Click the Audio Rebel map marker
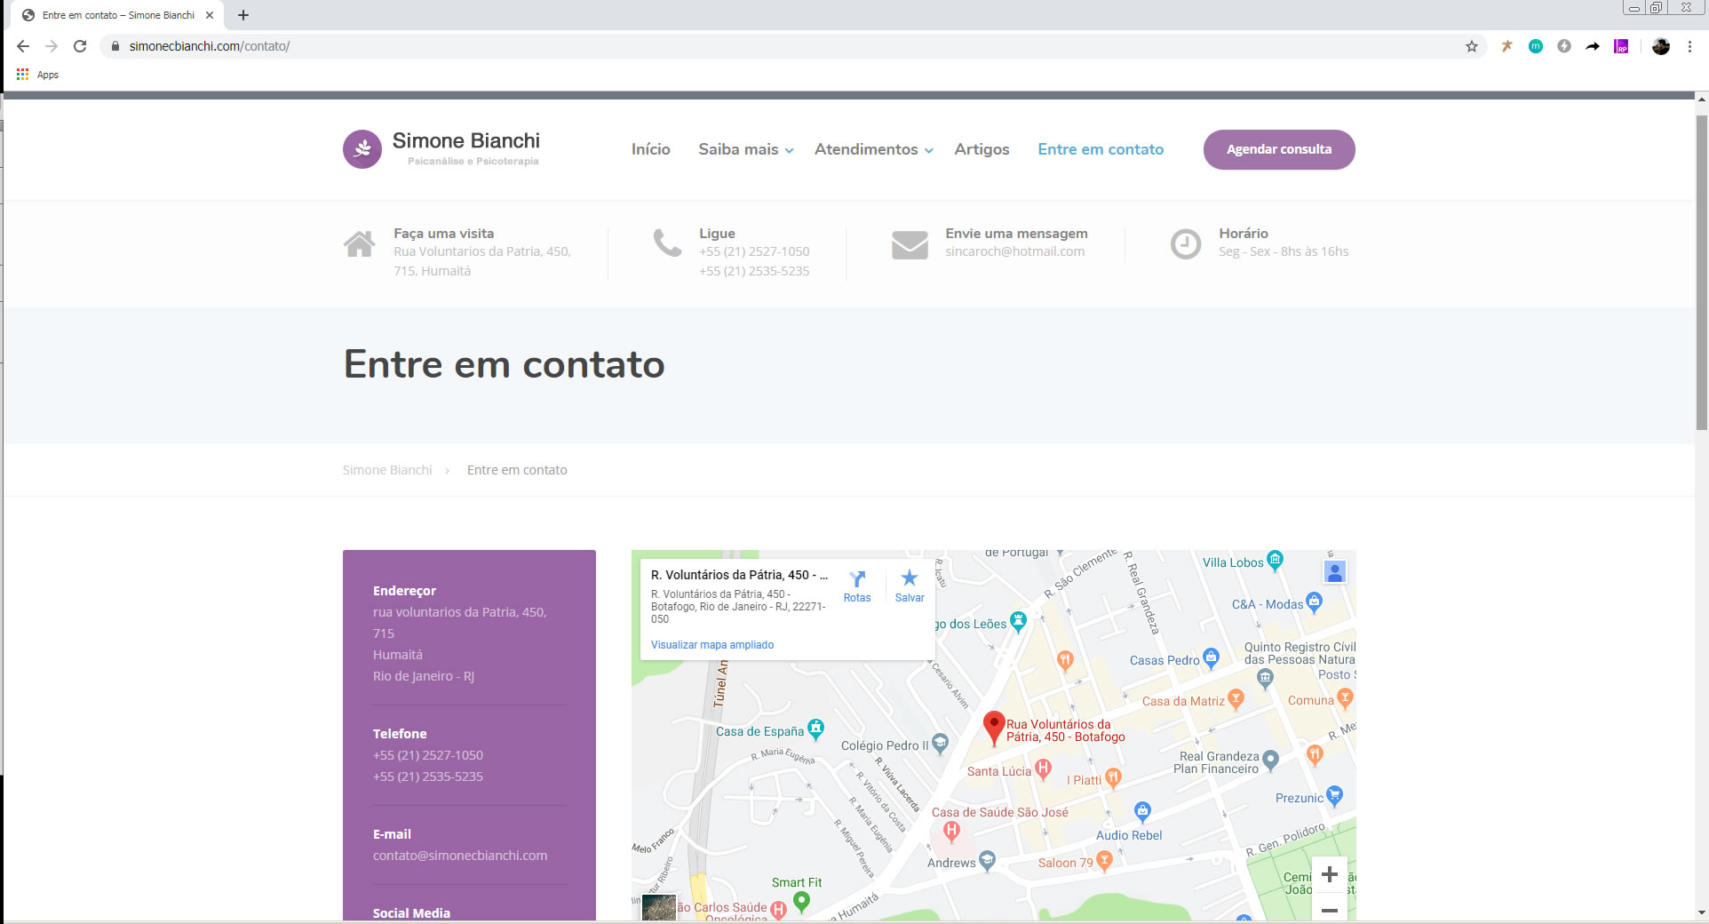 1142,810
